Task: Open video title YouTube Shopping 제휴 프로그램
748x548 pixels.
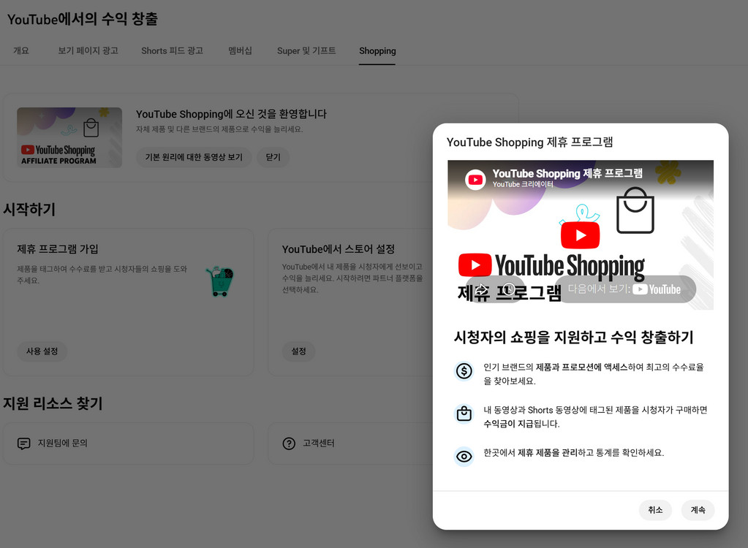Action: point(567,173)
